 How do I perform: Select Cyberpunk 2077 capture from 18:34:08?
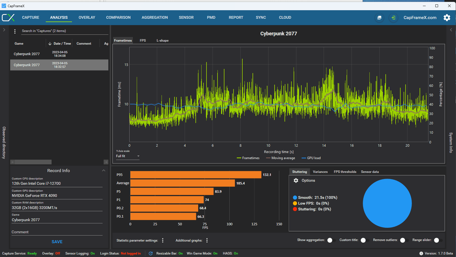tap(59, 54)
